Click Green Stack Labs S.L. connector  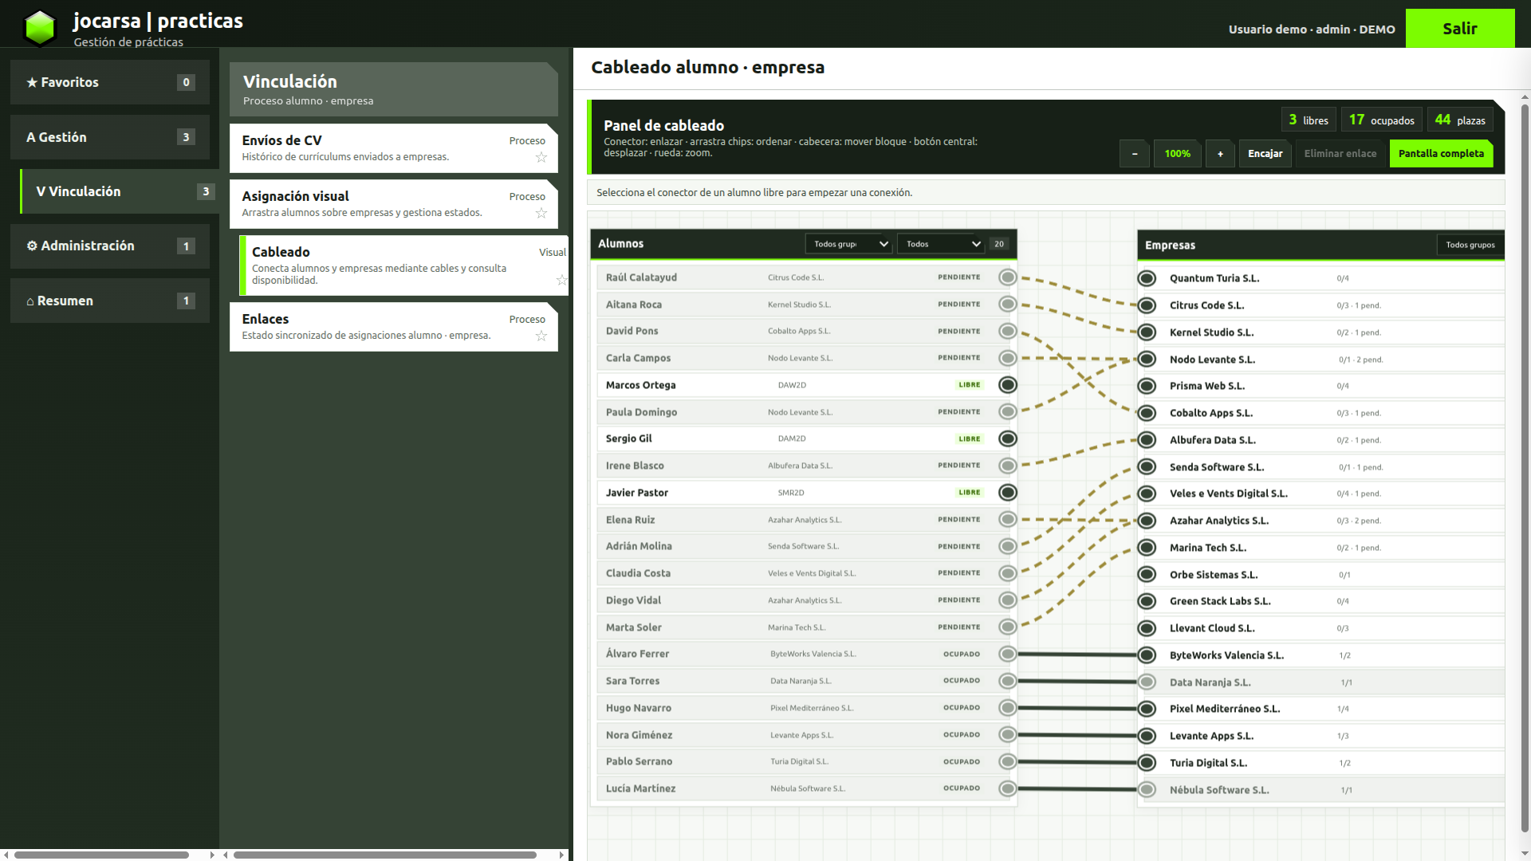coord(1147,601)
